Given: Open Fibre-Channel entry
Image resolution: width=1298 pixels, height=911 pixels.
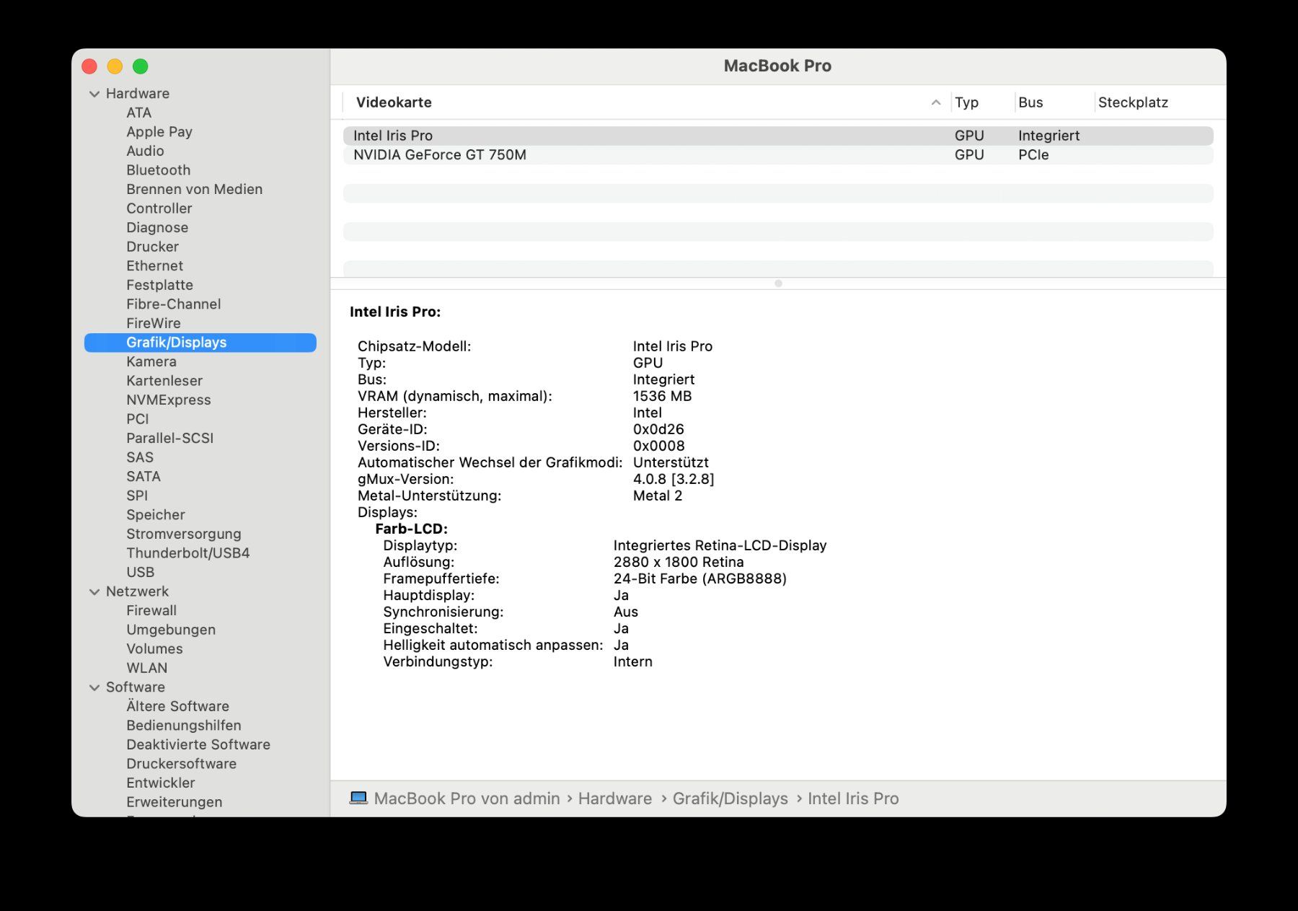Looking at the screenshot, I should click(174, 304).
